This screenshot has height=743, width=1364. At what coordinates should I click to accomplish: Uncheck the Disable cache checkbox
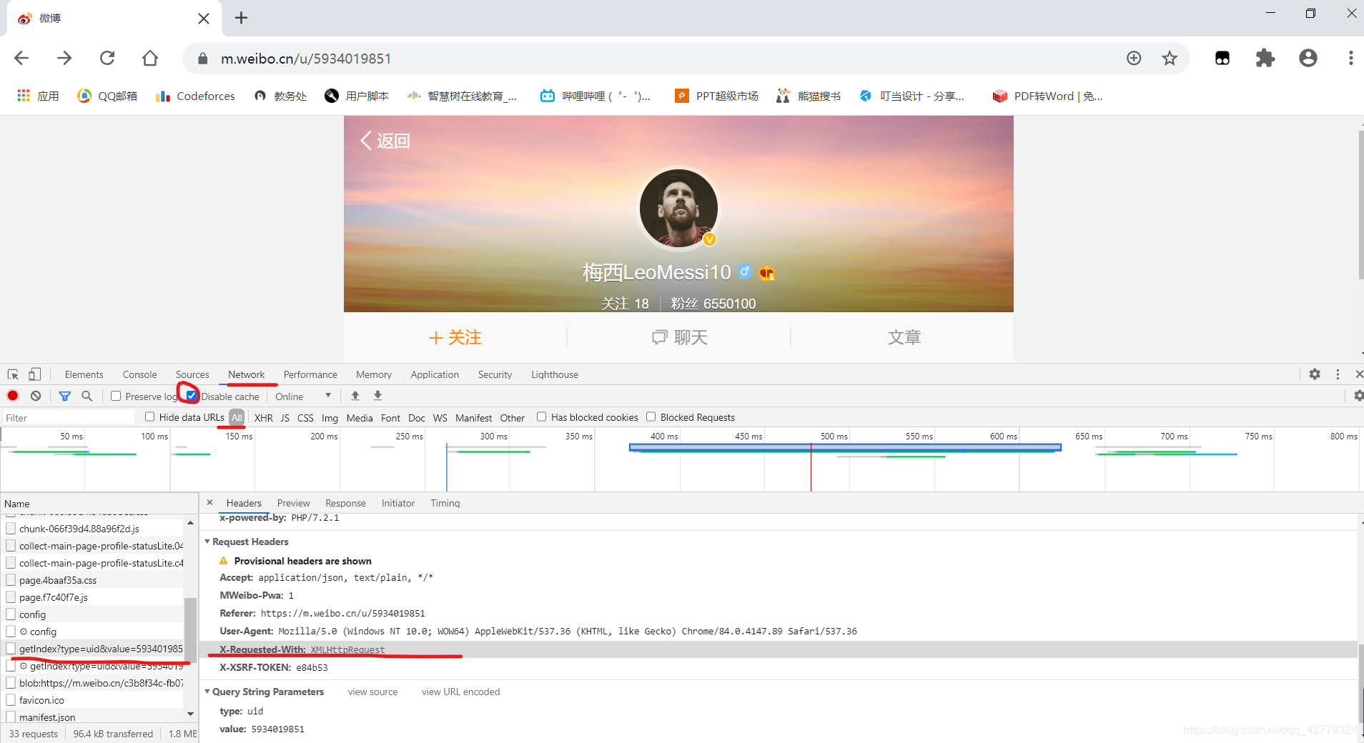[x=191, y=396]
